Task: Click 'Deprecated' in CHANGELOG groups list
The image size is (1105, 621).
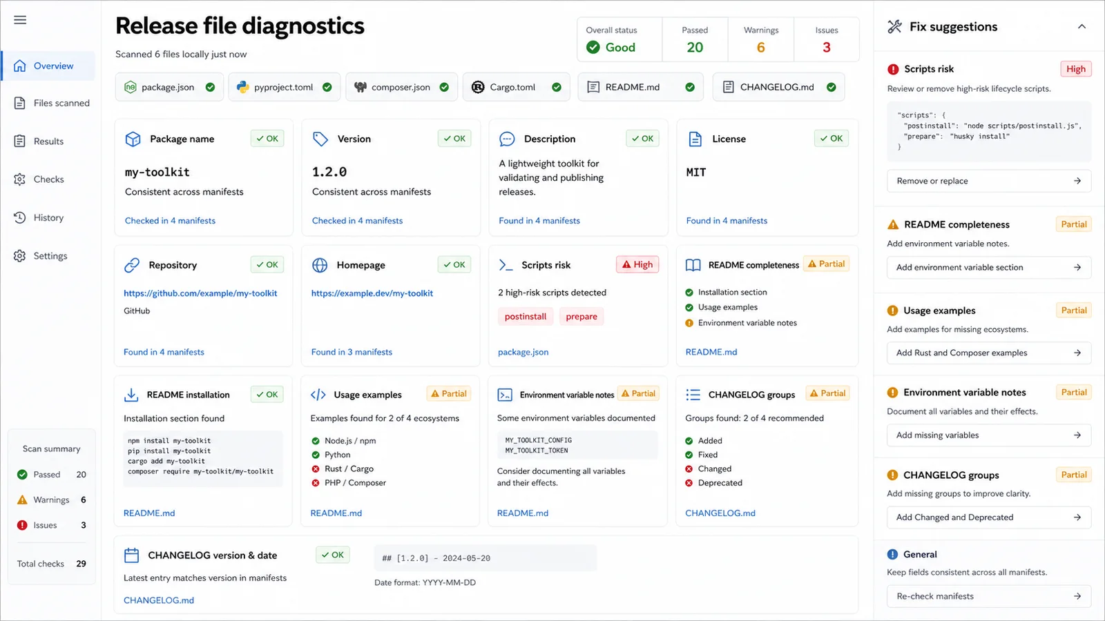Action: (720, 483)
